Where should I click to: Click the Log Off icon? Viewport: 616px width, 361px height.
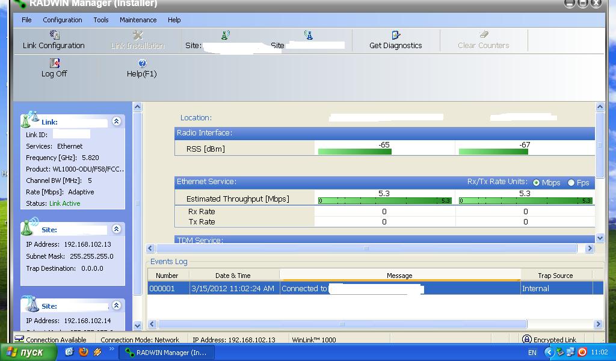[54, 63]
